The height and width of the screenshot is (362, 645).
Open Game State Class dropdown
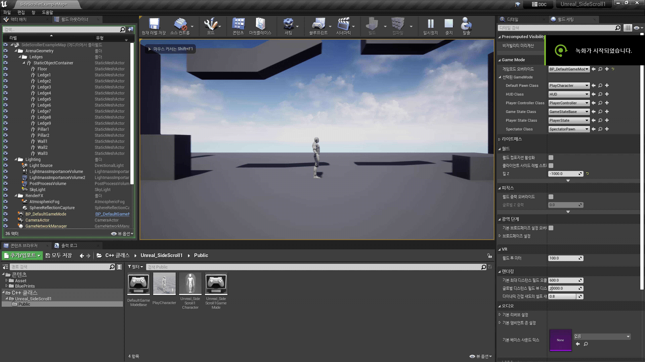click(569, 112)
